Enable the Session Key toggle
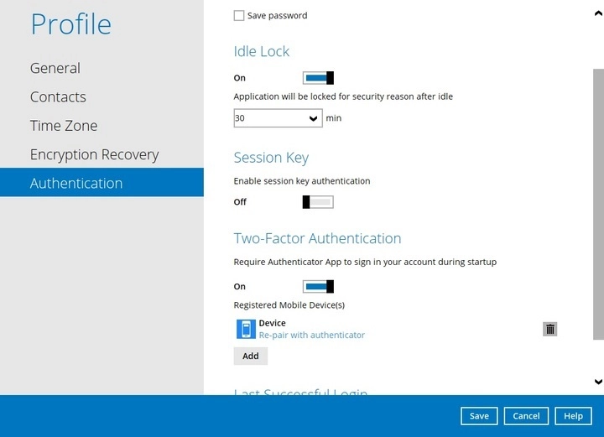The image size is (604, 437). tap(318, 202)
